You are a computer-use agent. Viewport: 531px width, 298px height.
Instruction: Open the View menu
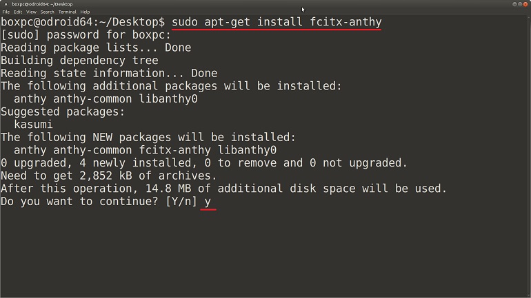(x=31, y=12)
